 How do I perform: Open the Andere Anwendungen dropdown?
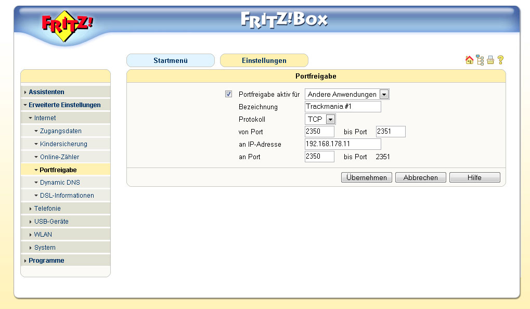347,94
